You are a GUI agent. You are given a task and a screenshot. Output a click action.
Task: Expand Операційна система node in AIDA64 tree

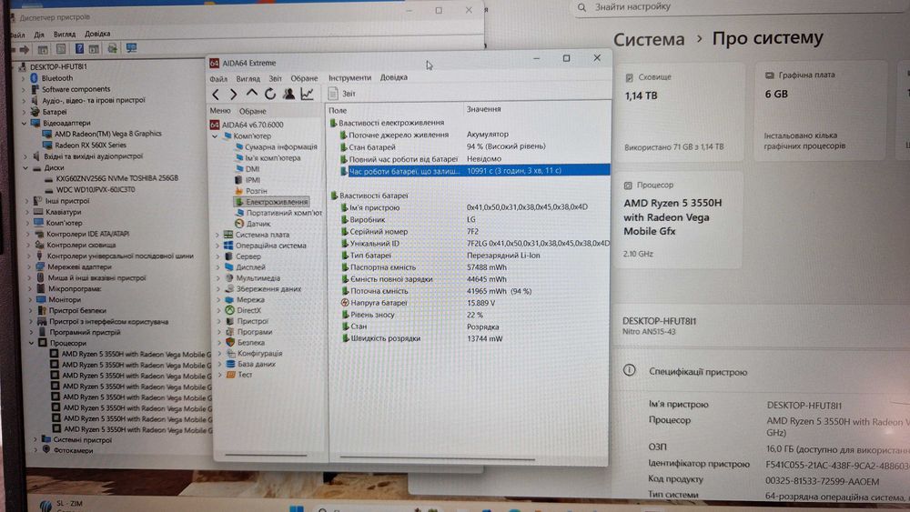click(218, 246)
